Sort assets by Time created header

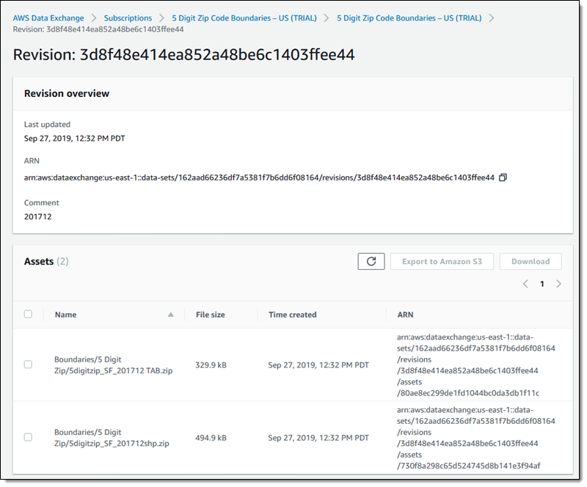click(x=293, y=315)
